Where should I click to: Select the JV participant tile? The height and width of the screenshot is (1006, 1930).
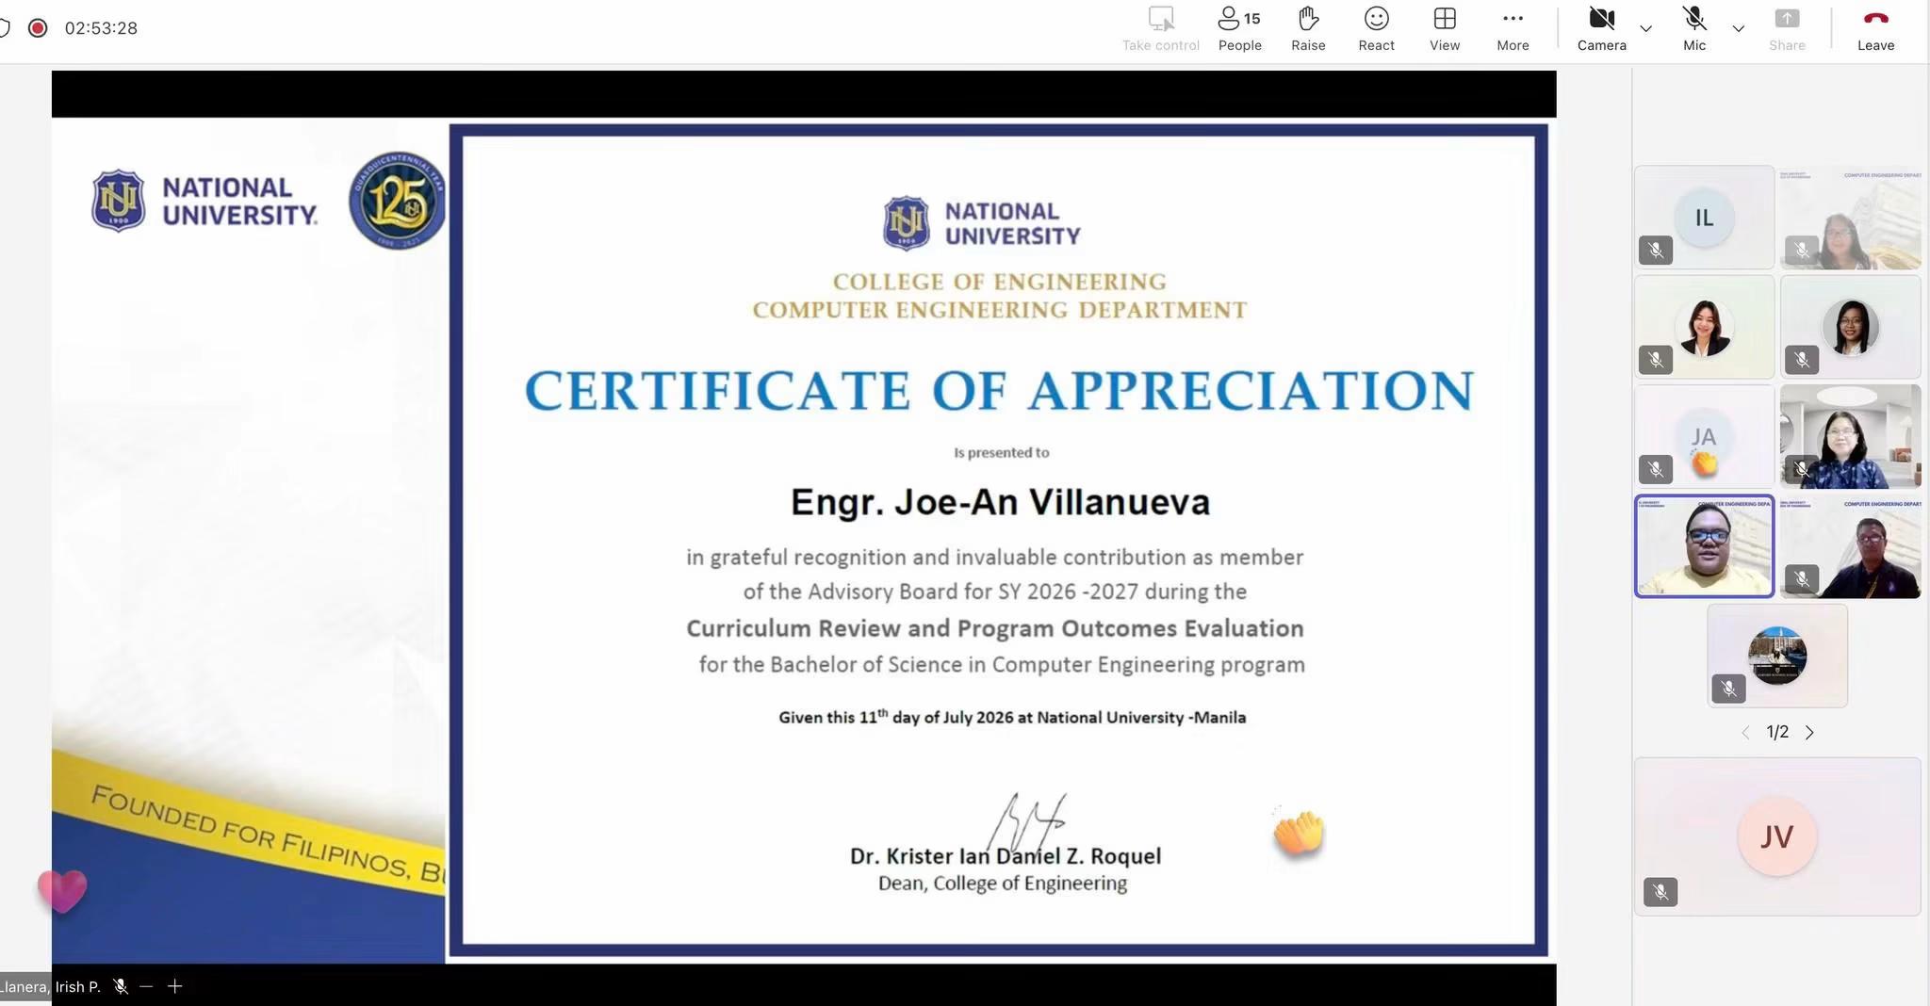click(1777, 836)
